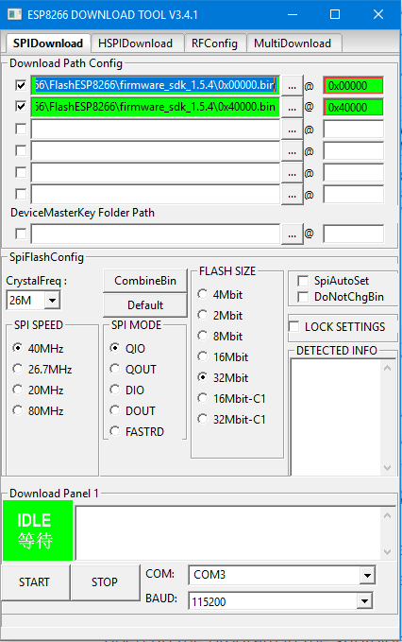
Task: Open the COM port COM3 dropdown
Action: click(x=367, y=576)
